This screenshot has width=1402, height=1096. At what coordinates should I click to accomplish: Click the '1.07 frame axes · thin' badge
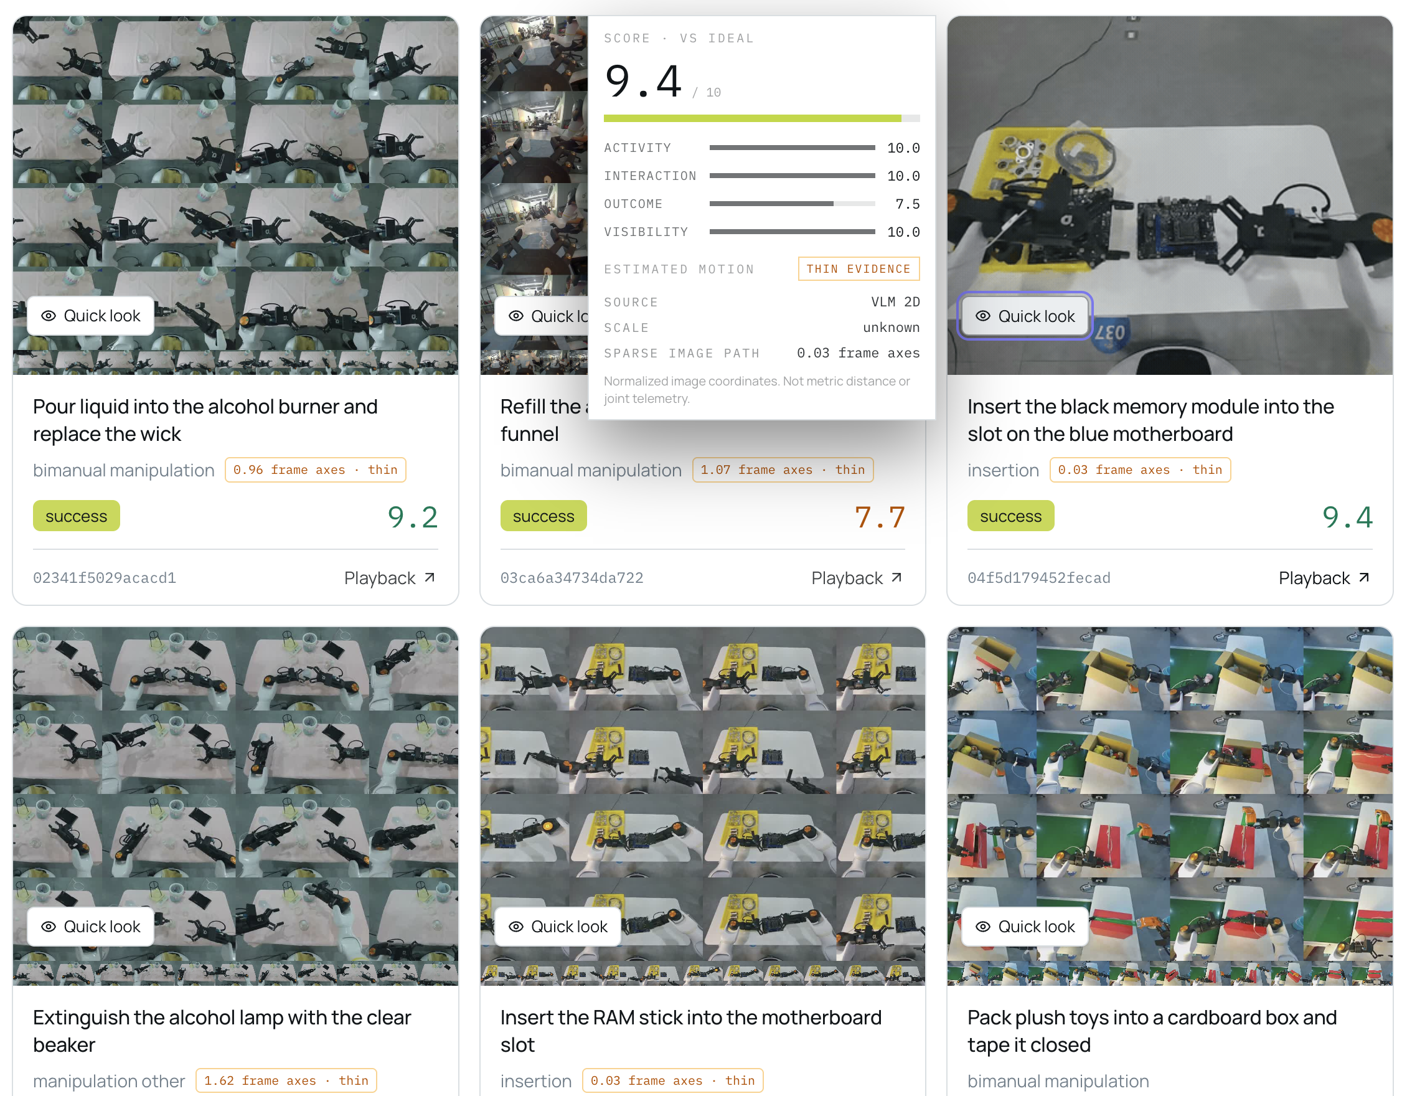click(x=783, y=470)
